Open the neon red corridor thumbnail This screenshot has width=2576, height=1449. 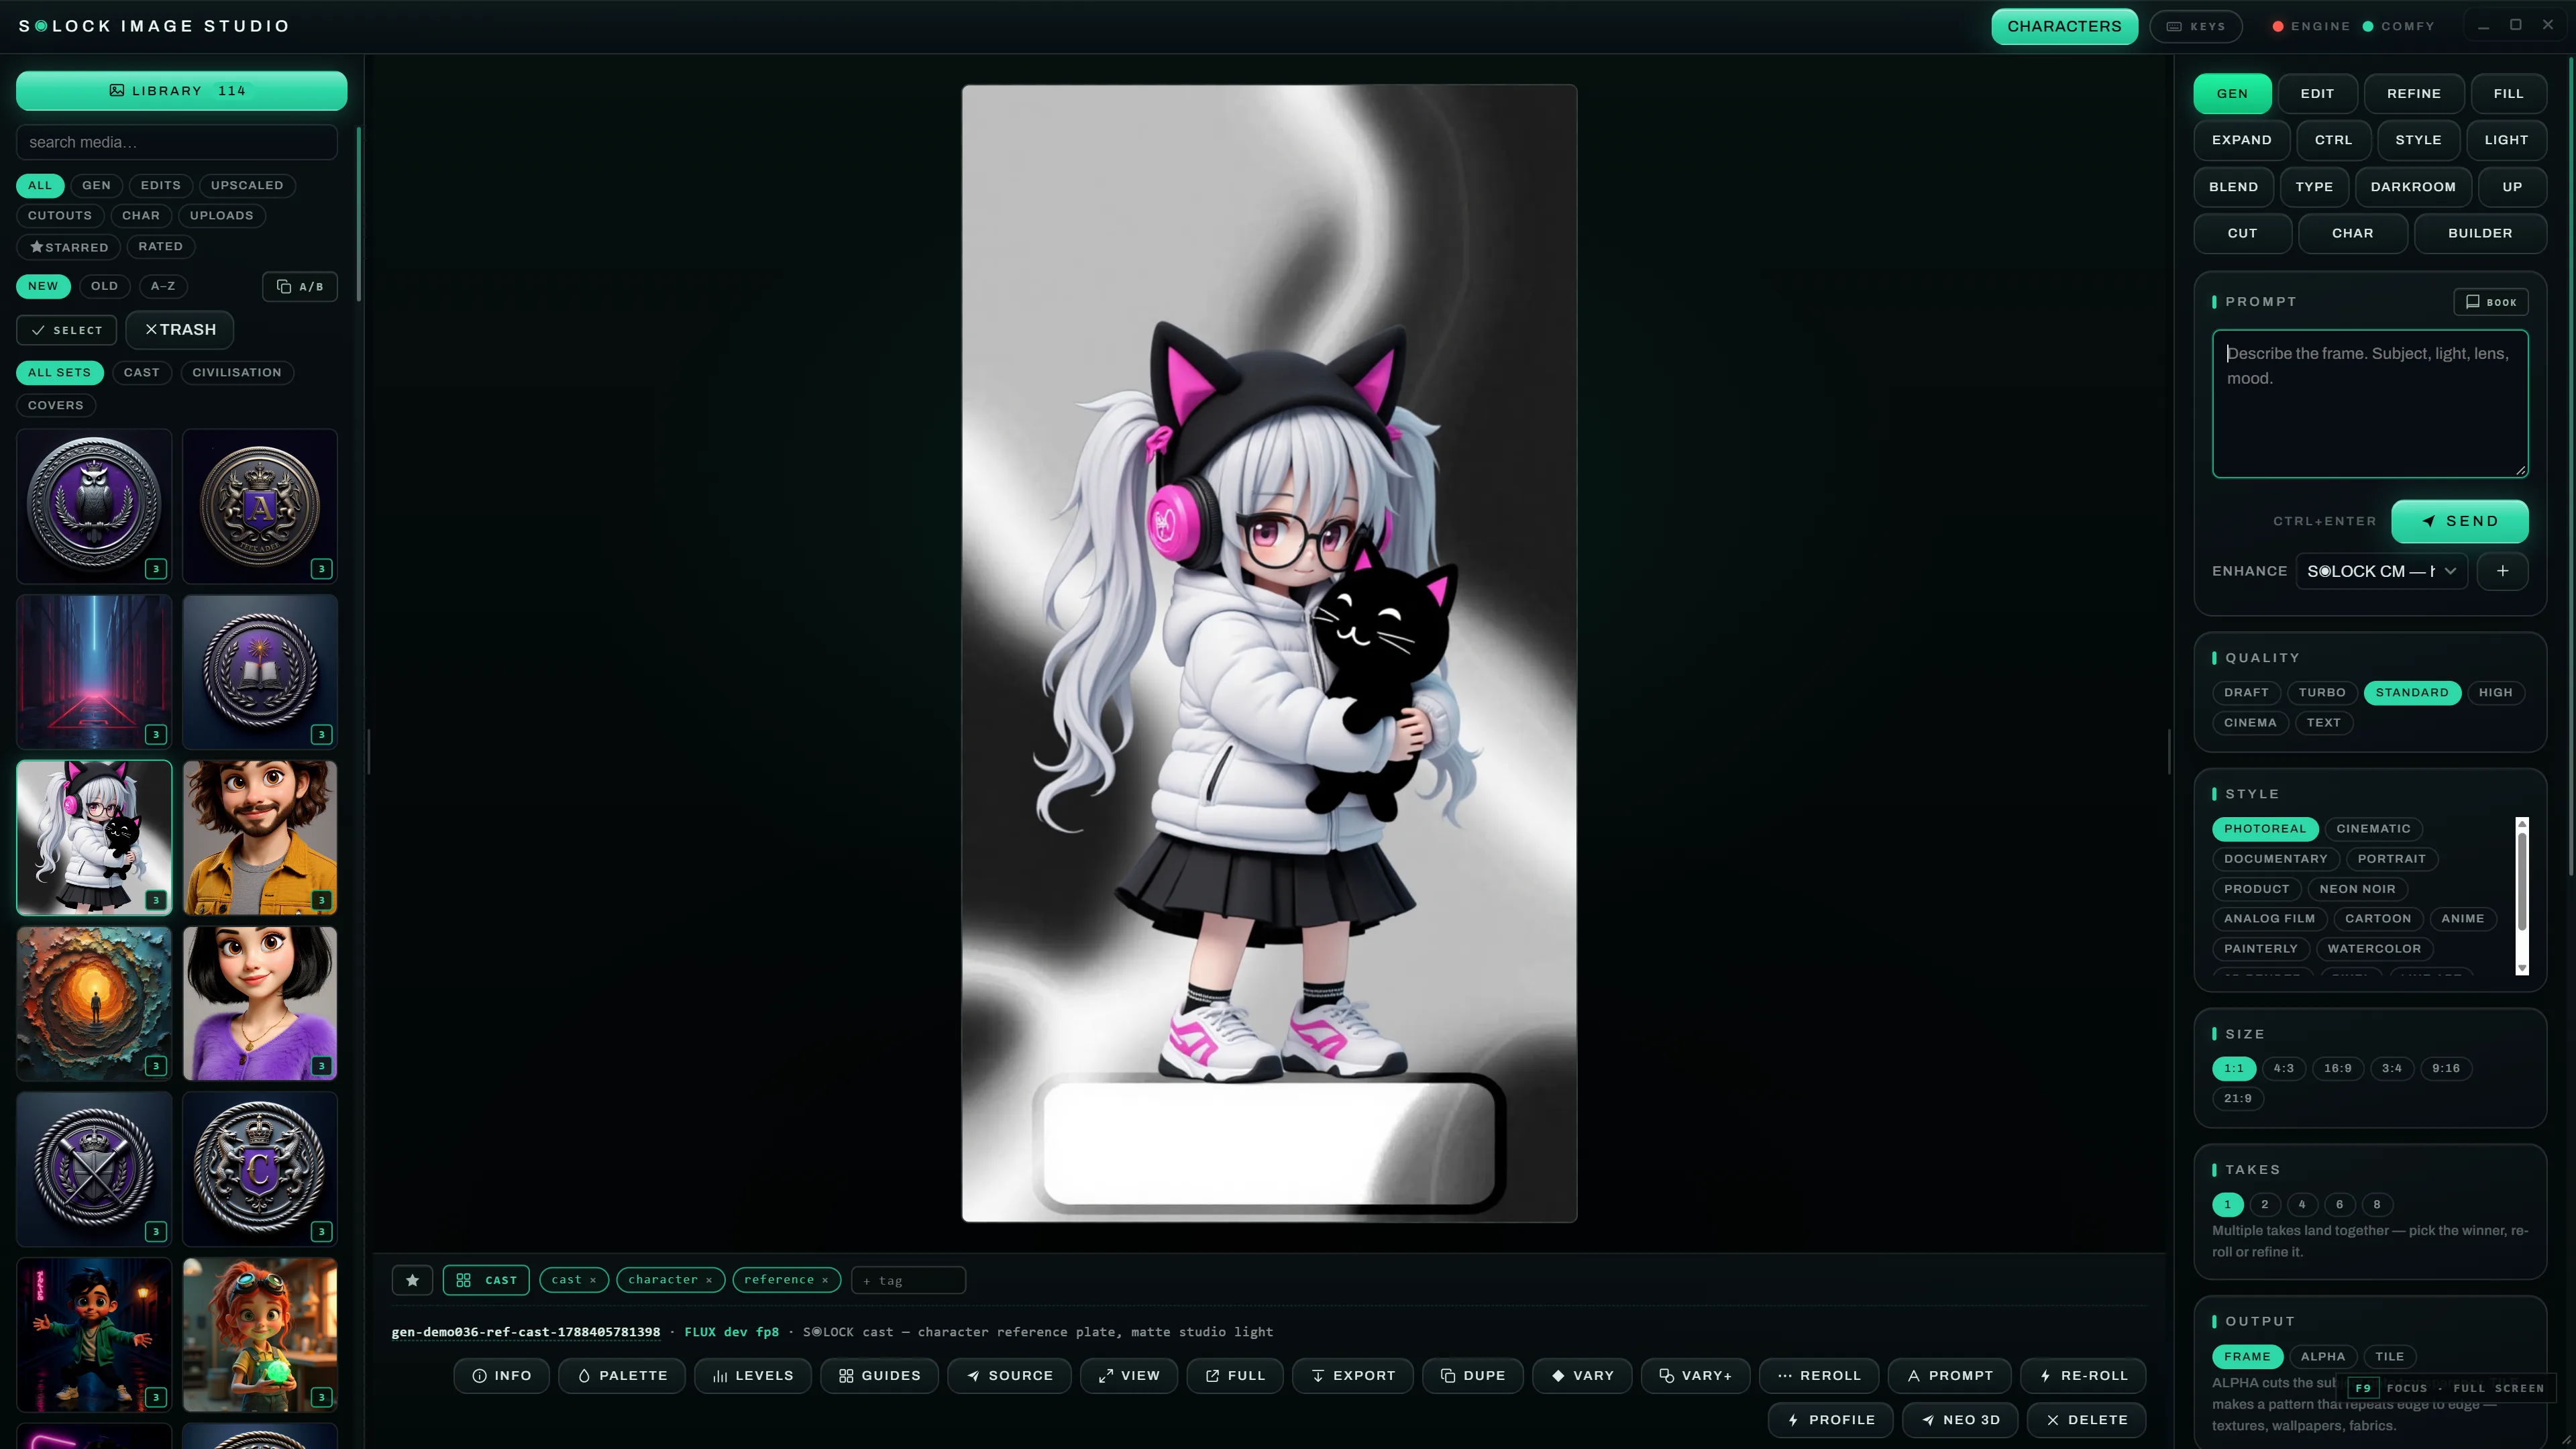point(94,672)
